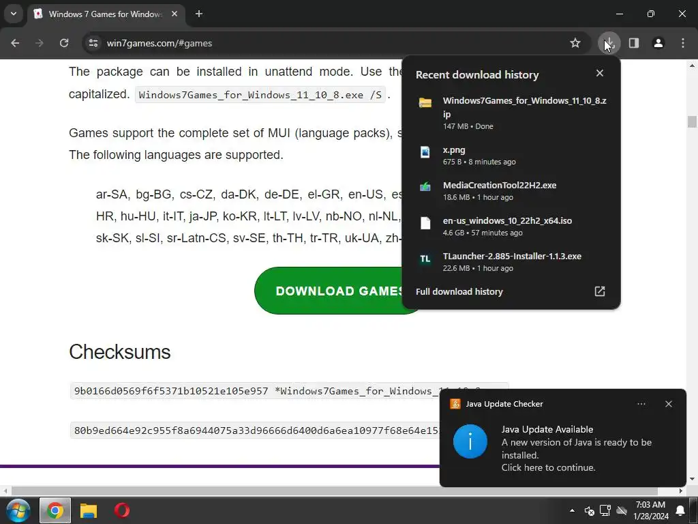Open the Chrome profile menu
This screenshot has height=524, width=698.
658,43
